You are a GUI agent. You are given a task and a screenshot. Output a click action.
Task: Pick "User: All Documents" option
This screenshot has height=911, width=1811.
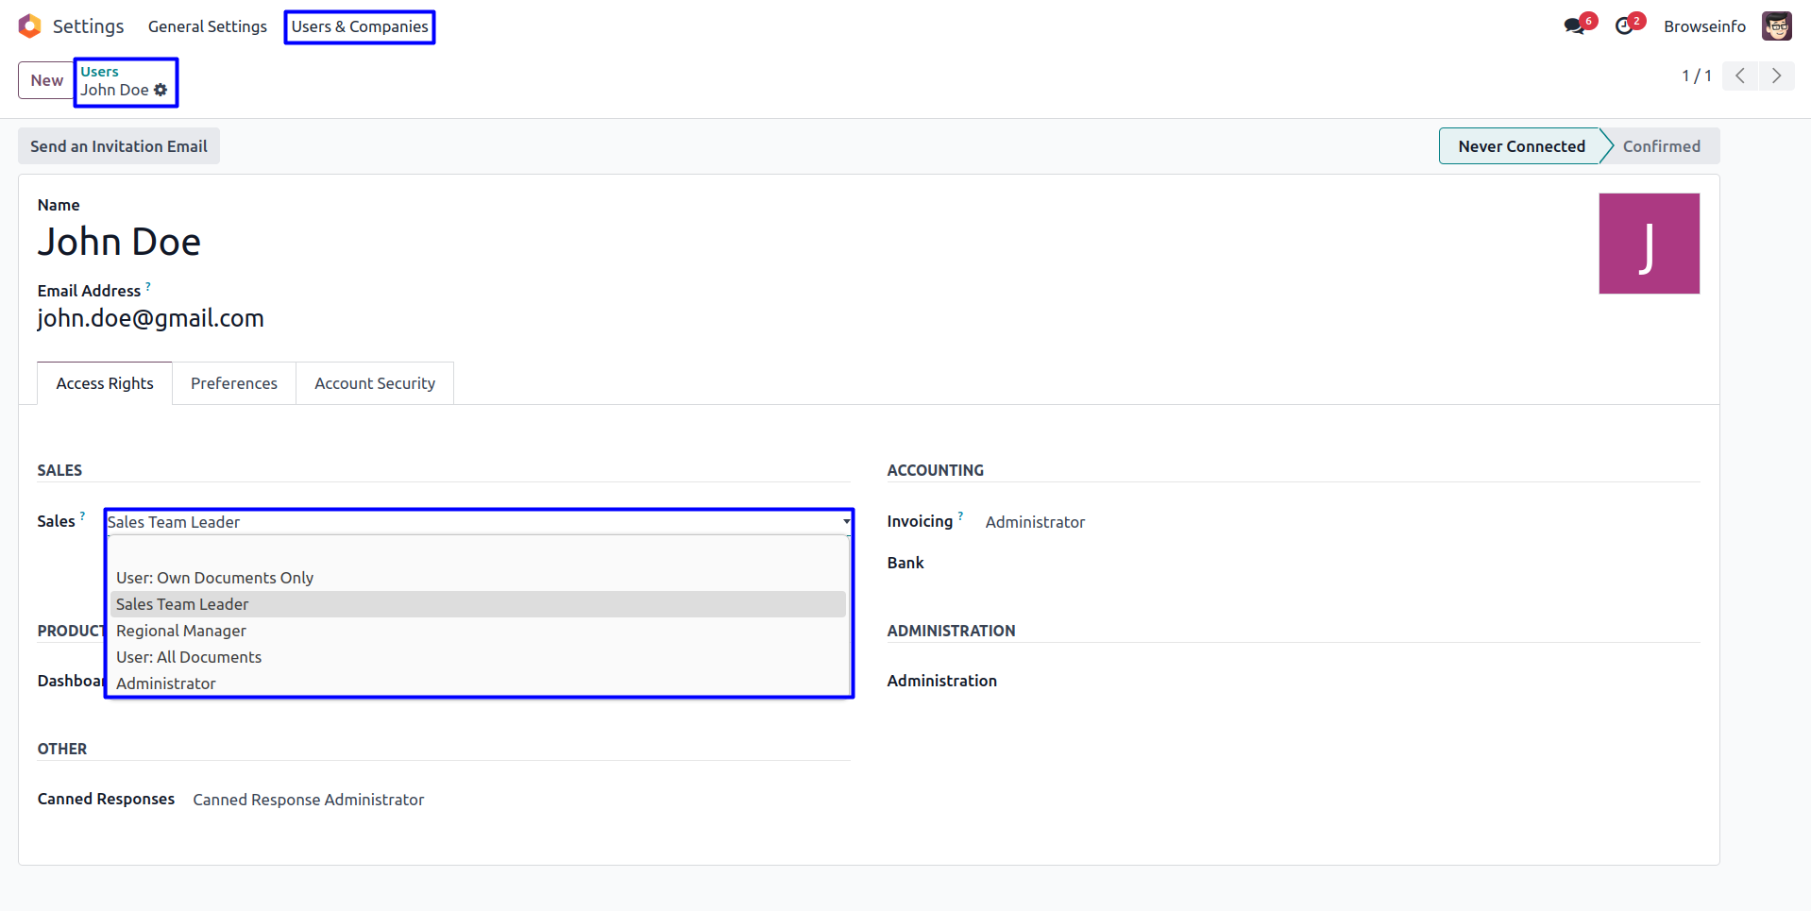click(189, 657)
